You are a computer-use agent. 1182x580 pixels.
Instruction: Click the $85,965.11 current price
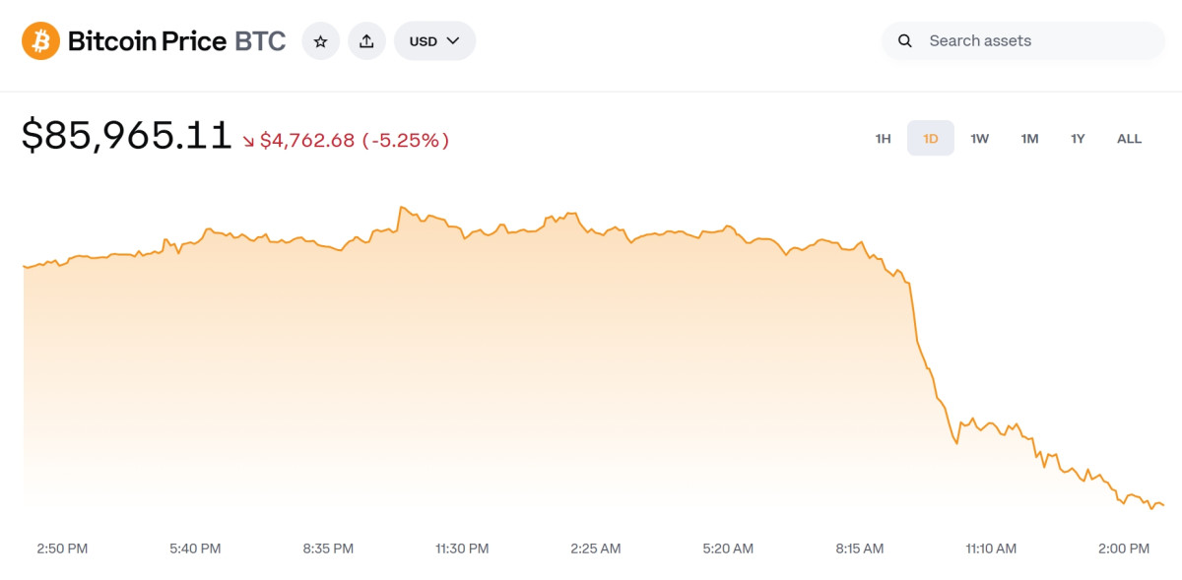coord(127,137)
